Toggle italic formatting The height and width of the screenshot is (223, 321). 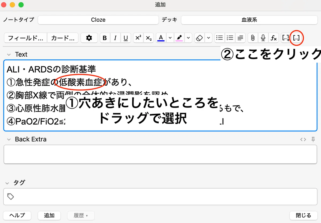click(x=115, y=38)
